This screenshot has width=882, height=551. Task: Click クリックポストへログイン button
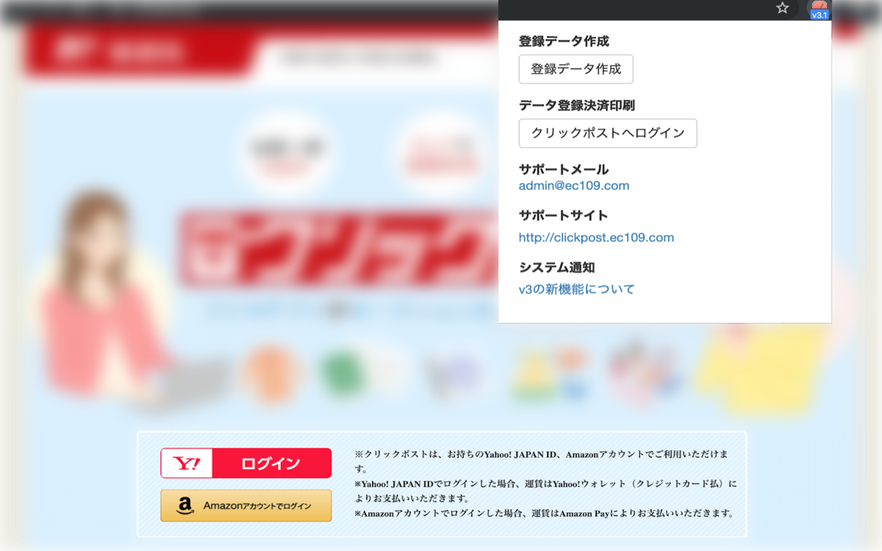(x=608, y=133)
